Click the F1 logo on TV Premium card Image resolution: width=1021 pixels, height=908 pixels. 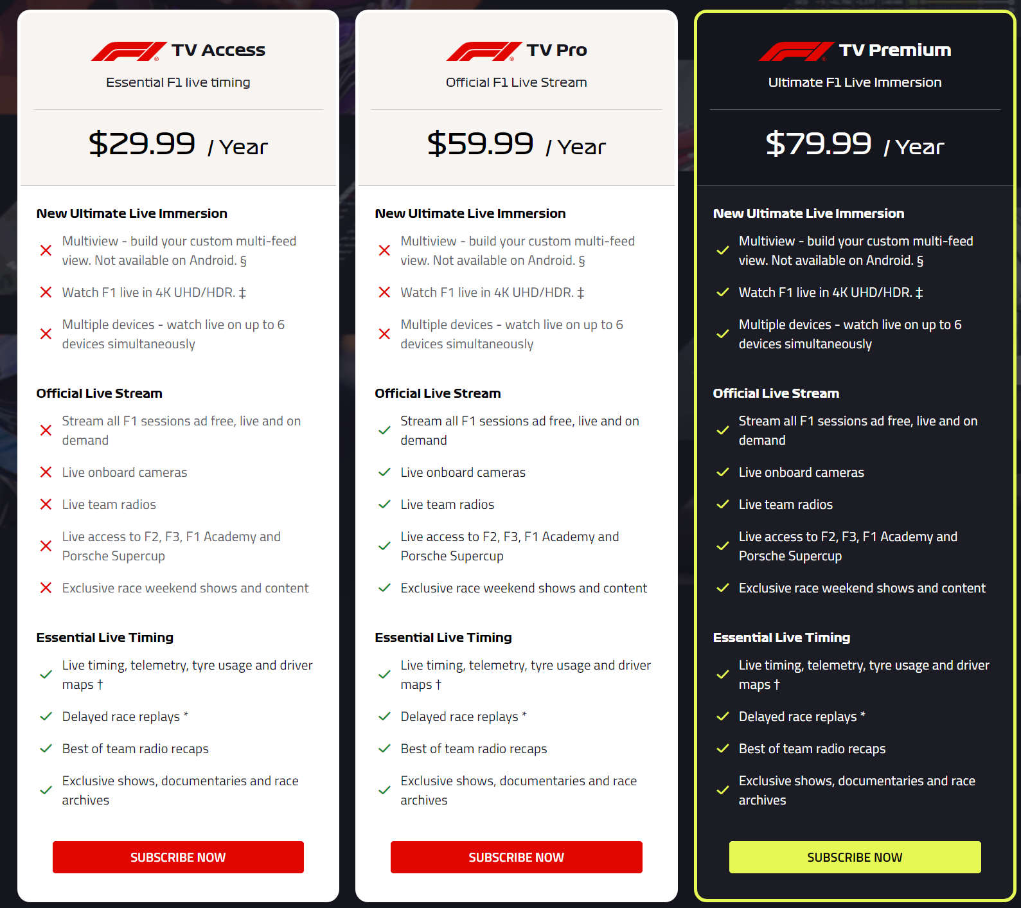(797, 51)
